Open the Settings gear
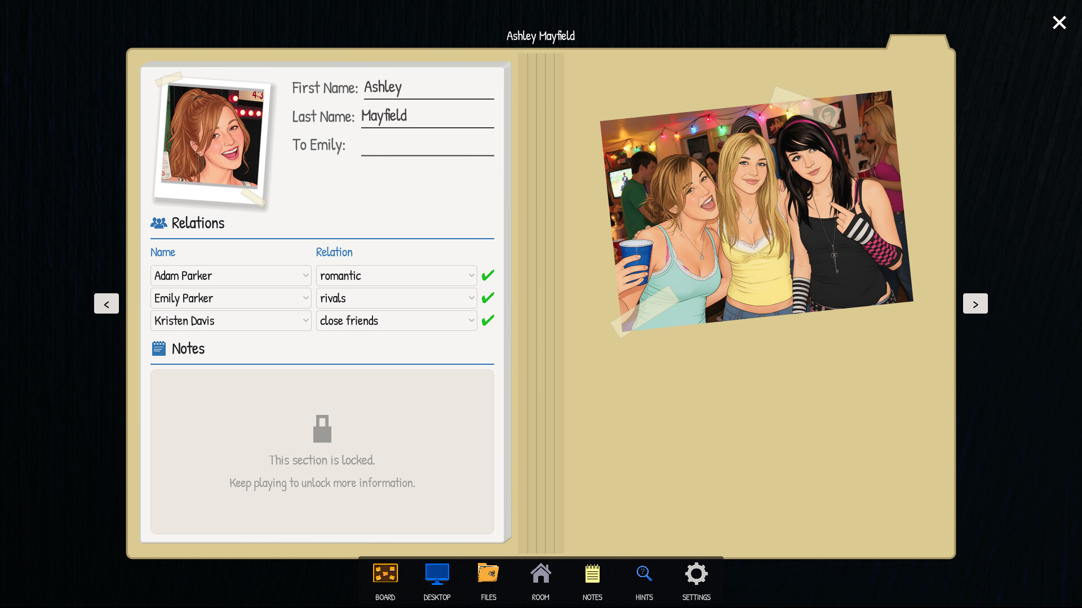The image size is (1082, 608). pos(696,582)
